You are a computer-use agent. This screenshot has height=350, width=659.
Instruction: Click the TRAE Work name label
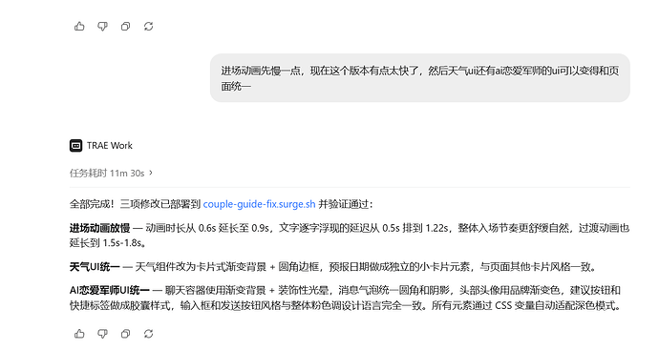point(110,146)
